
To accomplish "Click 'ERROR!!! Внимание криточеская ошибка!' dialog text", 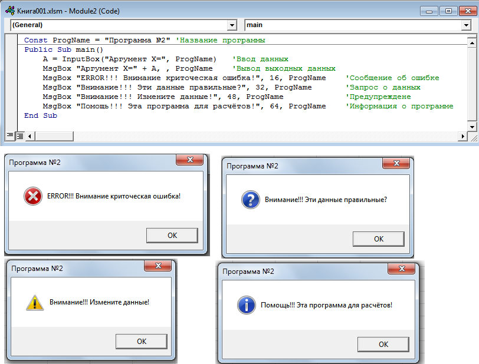I will coord(114,196).
